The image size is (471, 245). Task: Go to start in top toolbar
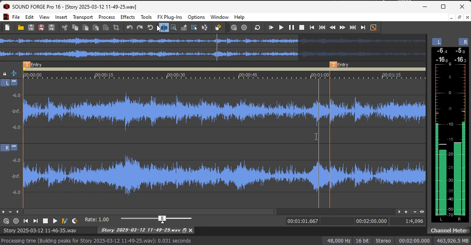pyautogui.click(x=312, y=28)
